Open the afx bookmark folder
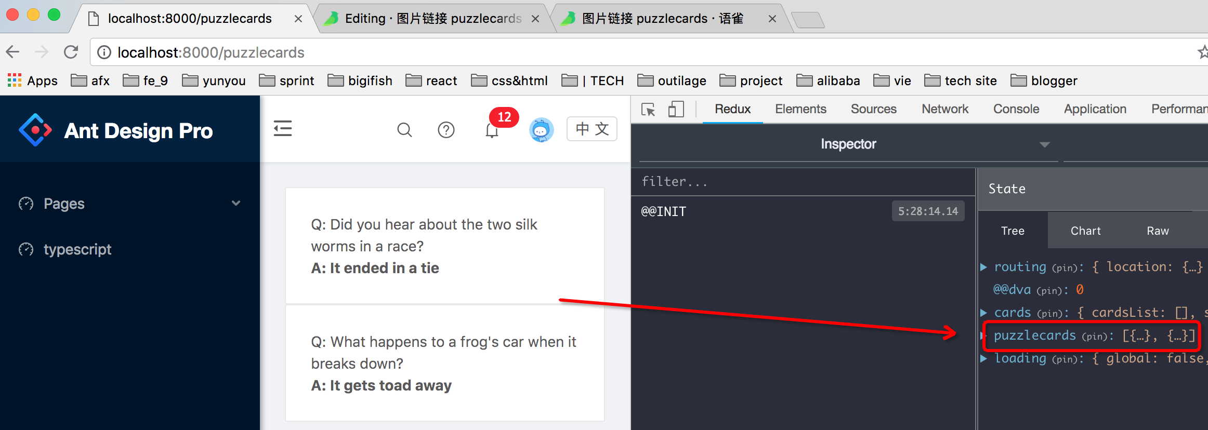Viewport: 1208px width, 430px height. click(90, 80)
